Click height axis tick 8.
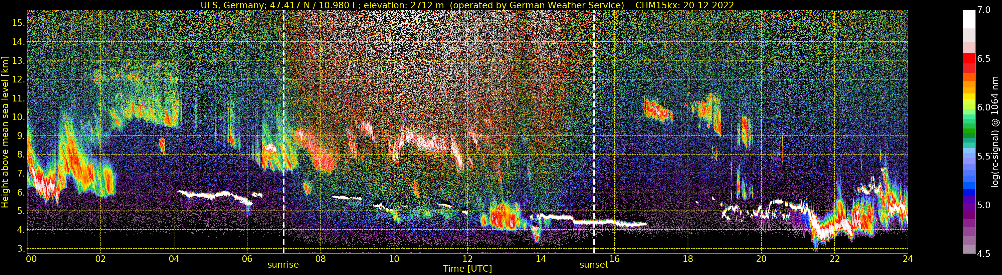1002x275 pixels. coord(20,155)
